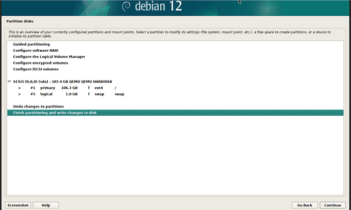
Task: Select Configure encrypted volumes
Action: coord(41,63)
